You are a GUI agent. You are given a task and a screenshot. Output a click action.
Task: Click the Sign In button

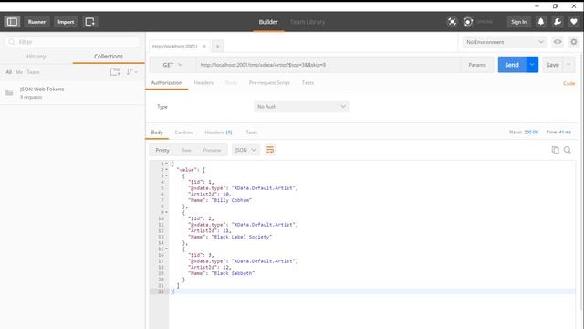(518, 22)
